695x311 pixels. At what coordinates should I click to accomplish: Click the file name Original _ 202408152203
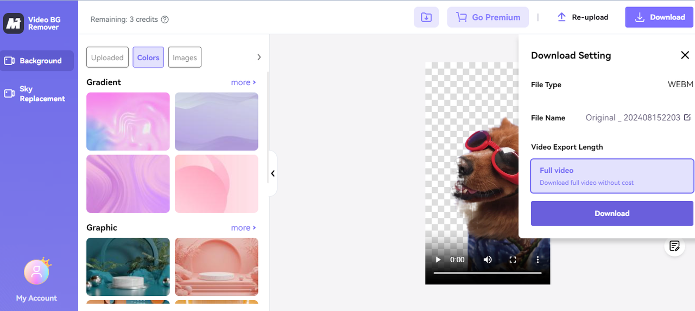click(x=633, y=118)
